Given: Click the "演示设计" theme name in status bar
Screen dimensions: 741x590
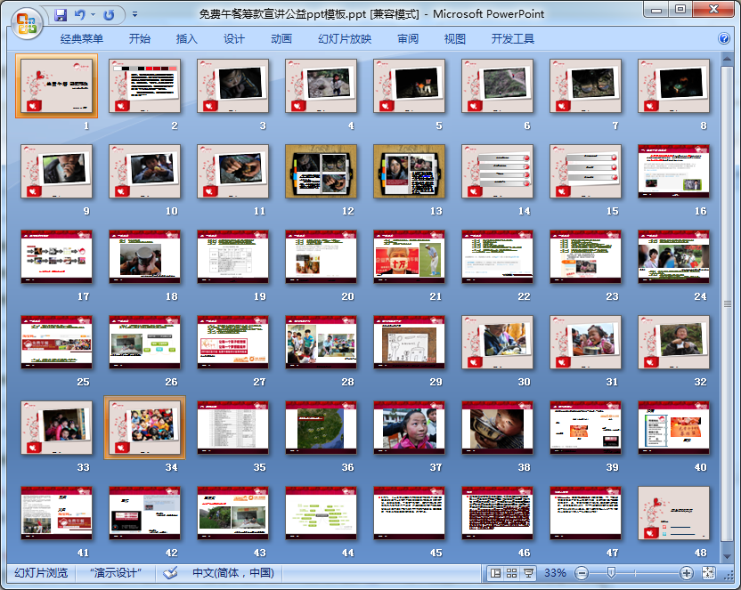Looking at the screenshot, I should click(x=116, y=573).
